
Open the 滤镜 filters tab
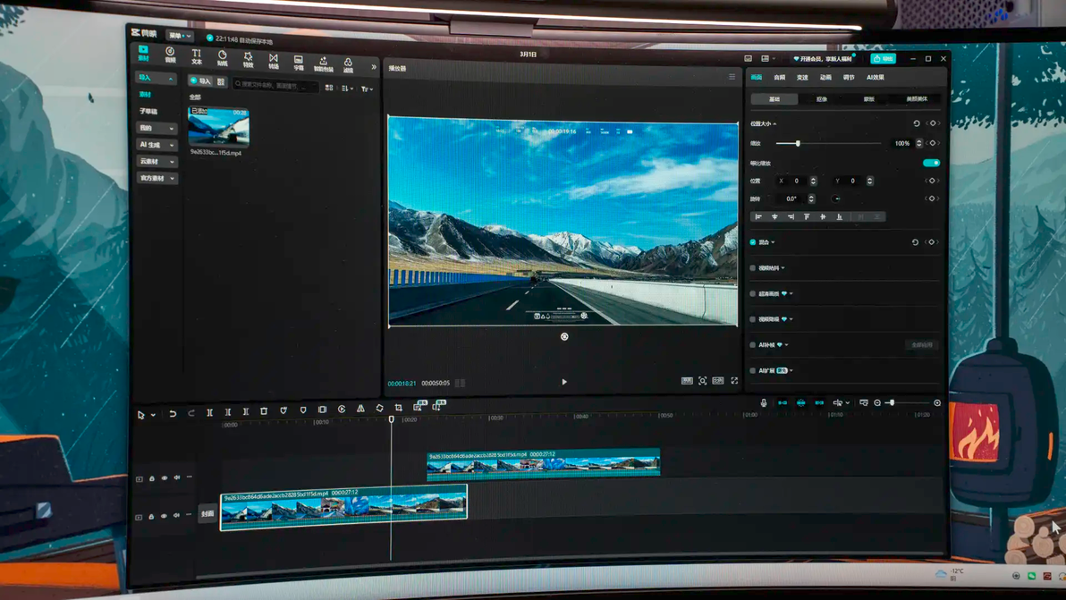(x=348, y=65)
